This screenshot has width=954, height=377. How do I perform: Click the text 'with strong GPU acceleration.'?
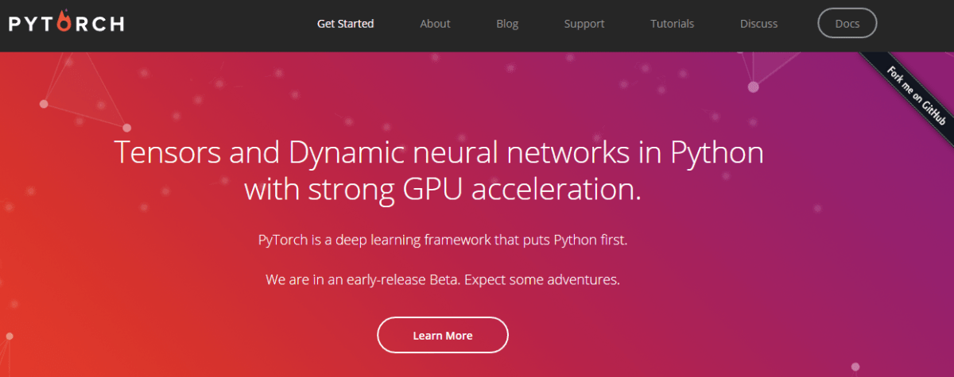point(443,190)
